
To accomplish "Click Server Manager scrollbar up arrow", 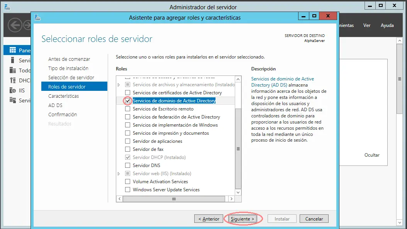I will click(x=400, y=41).
